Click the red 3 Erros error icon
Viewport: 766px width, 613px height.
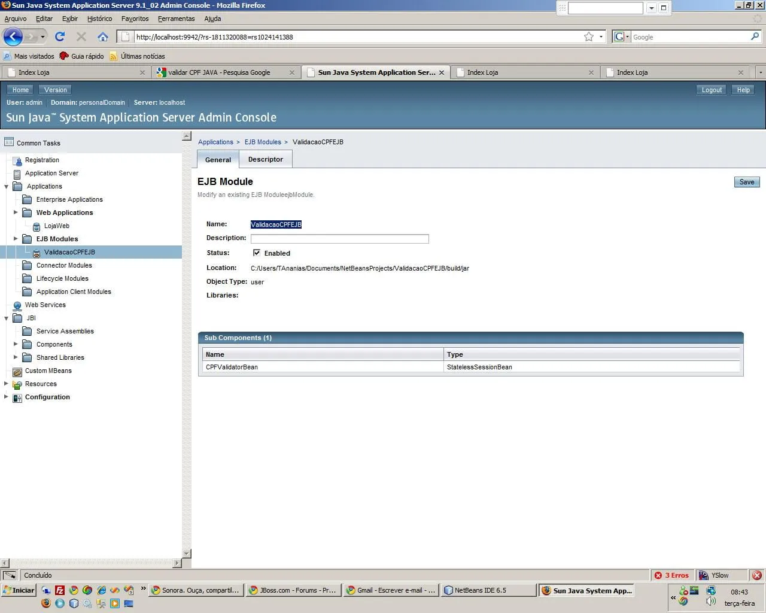coord(658,575)
